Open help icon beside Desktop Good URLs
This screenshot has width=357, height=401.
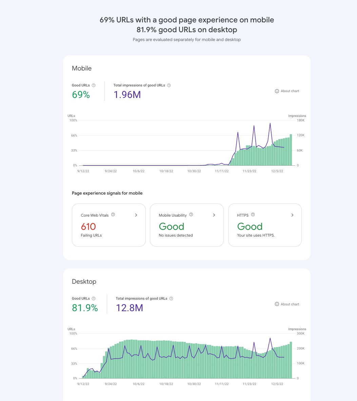click(94, 298)
